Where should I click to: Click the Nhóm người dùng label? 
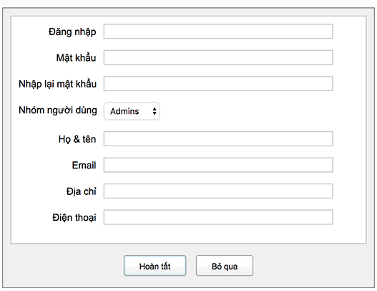[x=58, y=110]
